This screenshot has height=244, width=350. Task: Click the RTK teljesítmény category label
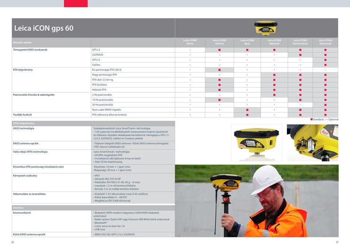(23, 70)
